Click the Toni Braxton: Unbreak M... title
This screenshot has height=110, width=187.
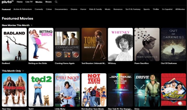tap(94, 63)
